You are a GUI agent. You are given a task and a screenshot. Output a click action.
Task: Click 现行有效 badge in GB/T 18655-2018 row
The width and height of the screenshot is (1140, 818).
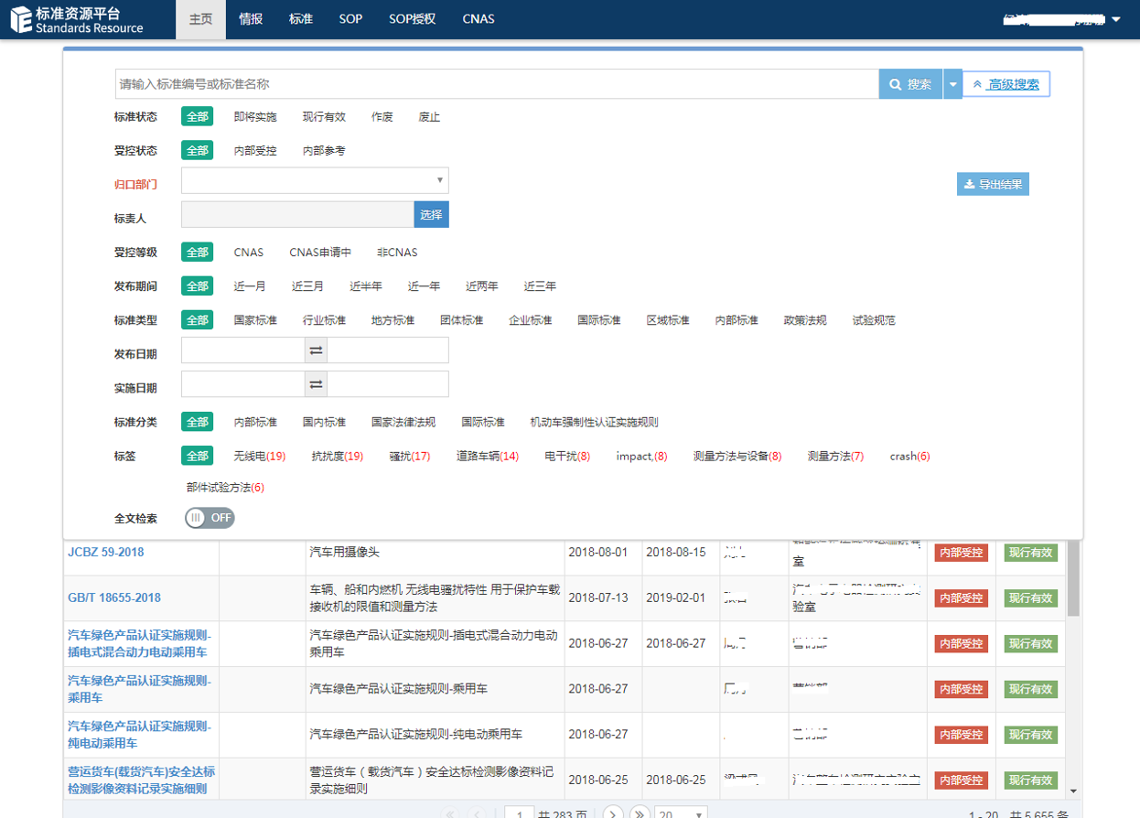click(1031, 598)
